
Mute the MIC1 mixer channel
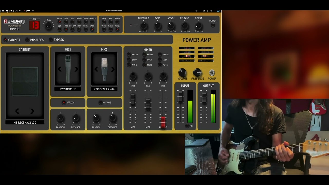coord(129,65)
